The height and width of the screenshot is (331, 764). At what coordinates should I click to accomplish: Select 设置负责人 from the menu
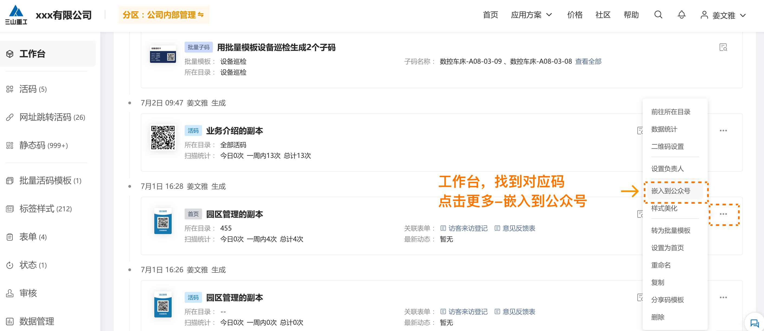(x=667, y=169)
